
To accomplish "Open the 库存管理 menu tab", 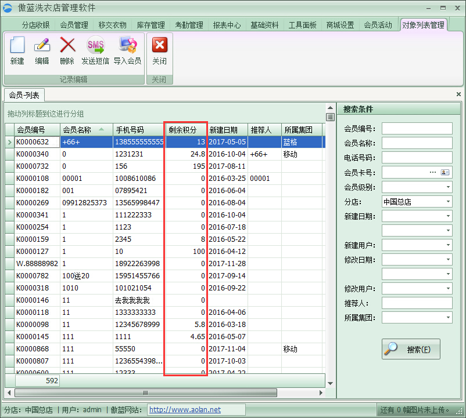I will point(150,25).
